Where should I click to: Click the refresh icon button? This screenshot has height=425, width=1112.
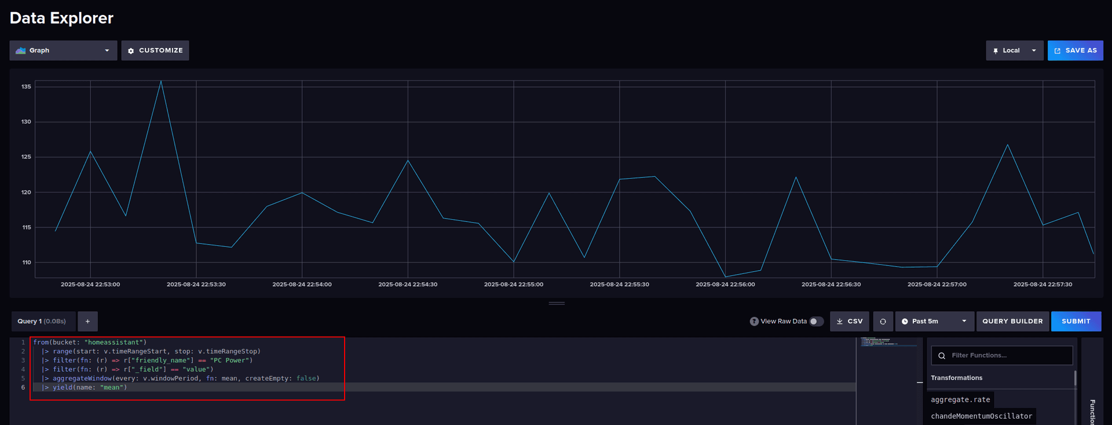point(883,321)
